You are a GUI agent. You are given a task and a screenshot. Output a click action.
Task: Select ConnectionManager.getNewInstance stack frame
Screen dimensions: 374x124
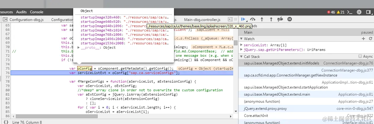click(x=306, y=73)
